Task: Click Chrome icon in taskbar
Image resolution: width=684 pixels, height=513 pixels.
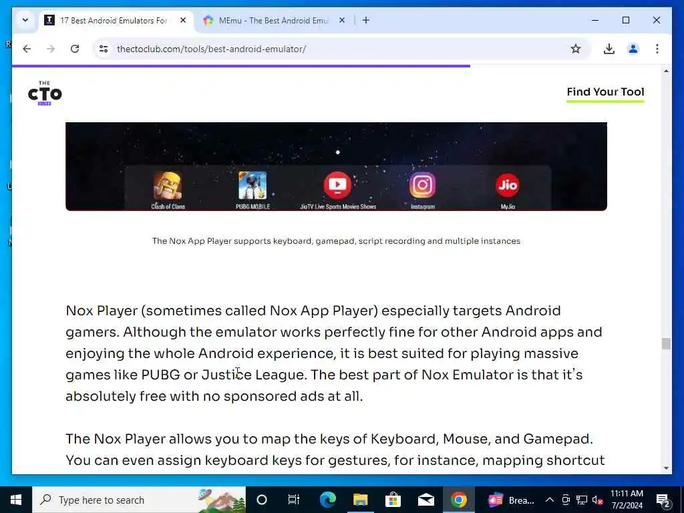Action: pyautogui.click(x=458, y=500)
